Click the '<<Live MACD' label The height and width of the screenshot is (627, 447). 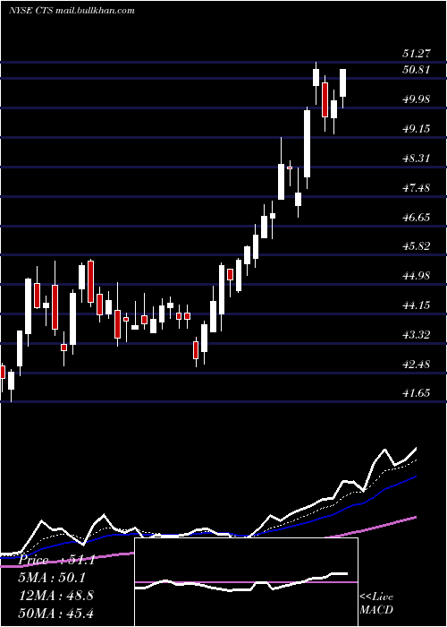pyautogui.click(x=376, y=604)
